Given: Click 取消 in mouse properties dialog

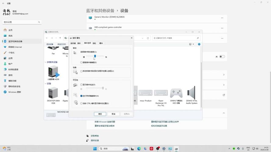Looking at the screenshot, I should [113, 114].
